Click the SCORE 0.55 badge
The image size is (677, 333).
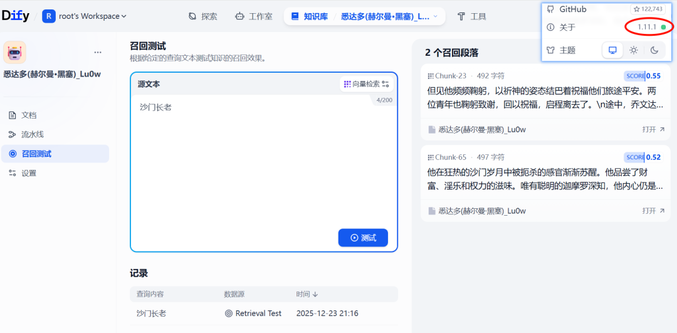tap(643, 76)
